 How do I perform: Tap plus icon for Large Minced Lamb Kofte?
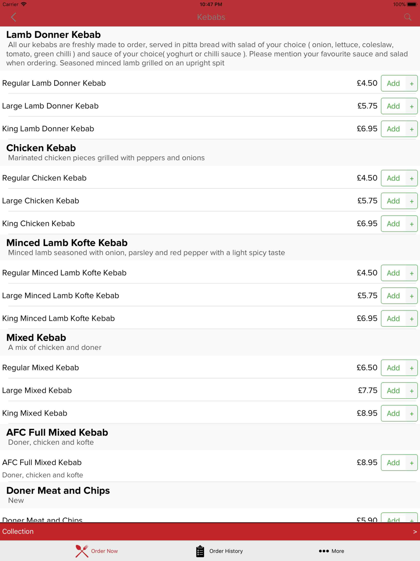click(x=412, y=296)
